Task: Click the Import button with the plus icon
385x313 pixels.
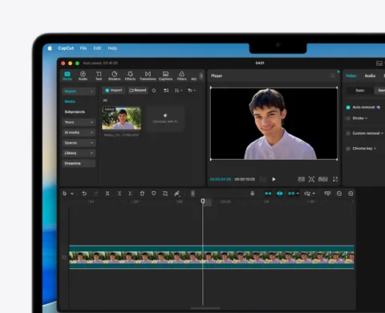Action: [114, 91]
